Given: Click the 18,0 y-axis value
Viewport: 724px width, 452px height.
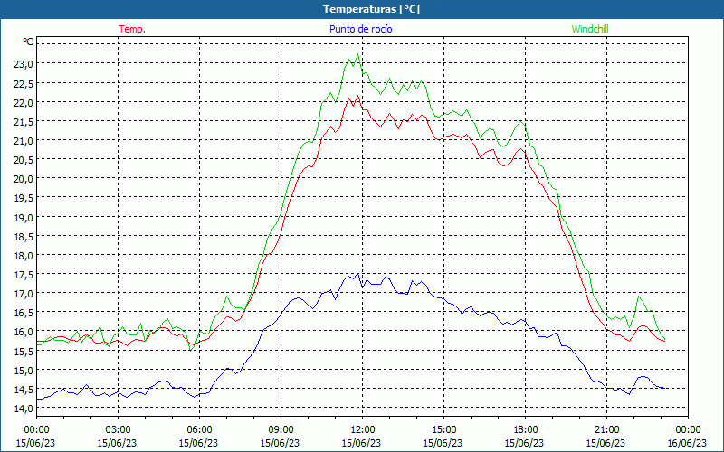Looking at the screenshot, I should 24,256.
